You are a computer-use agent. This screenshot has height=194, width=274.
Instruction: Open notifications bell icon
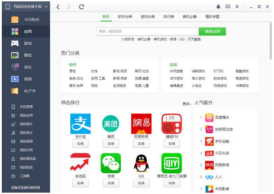218,7
